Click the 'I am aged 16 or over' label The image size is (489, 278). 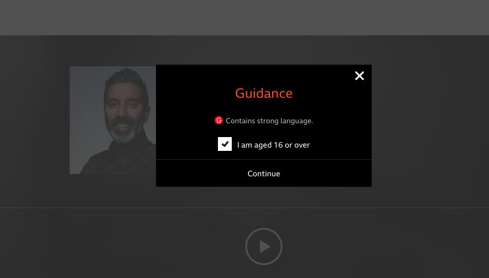click(273, 145)
